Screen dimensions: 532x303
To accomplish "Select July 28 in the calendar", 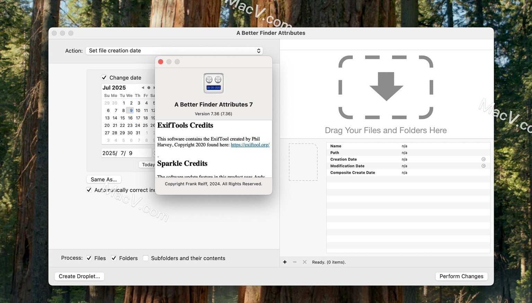I will coord(115,133).
